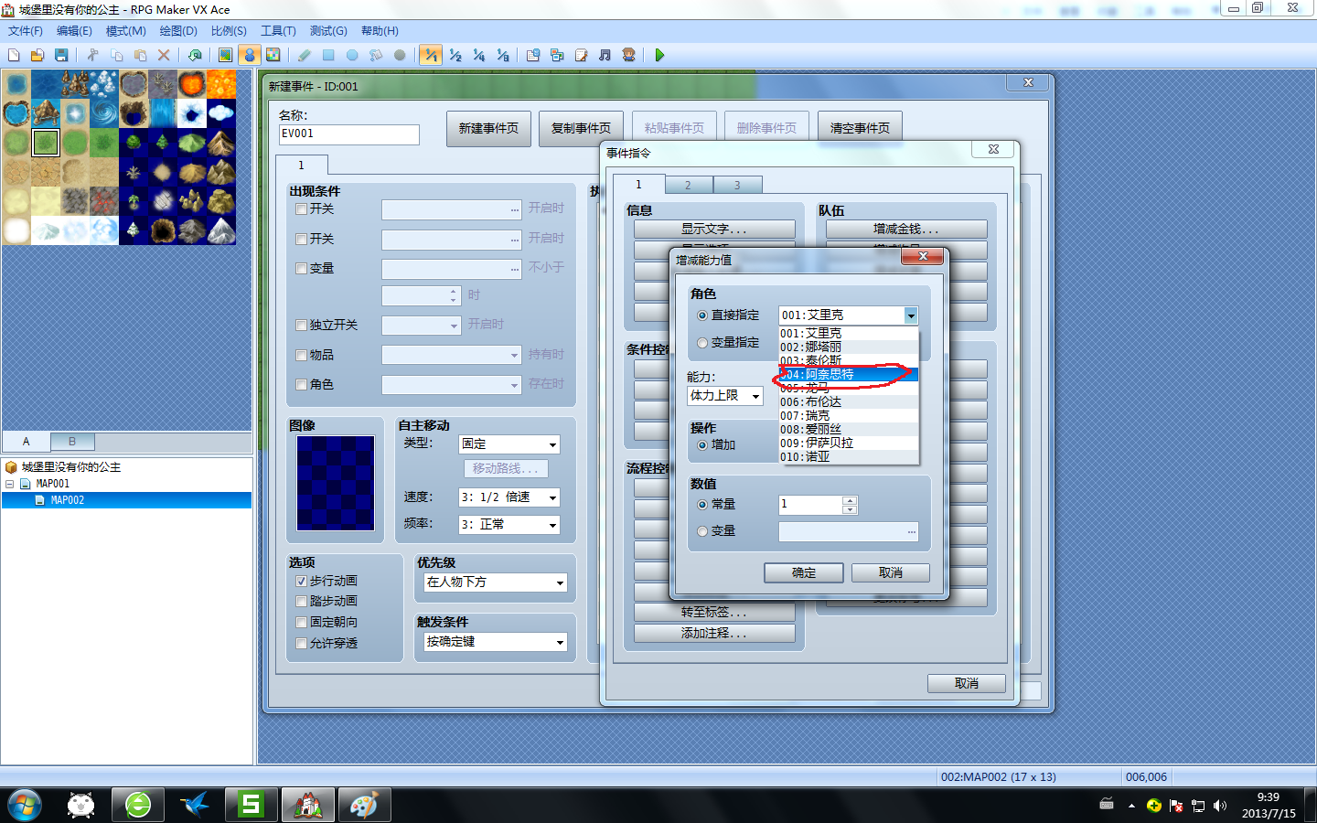This screenshot has height=823, width=1317.
Task: Click 取消 in 增减能力值 dialog
Action: pos(891,572)
